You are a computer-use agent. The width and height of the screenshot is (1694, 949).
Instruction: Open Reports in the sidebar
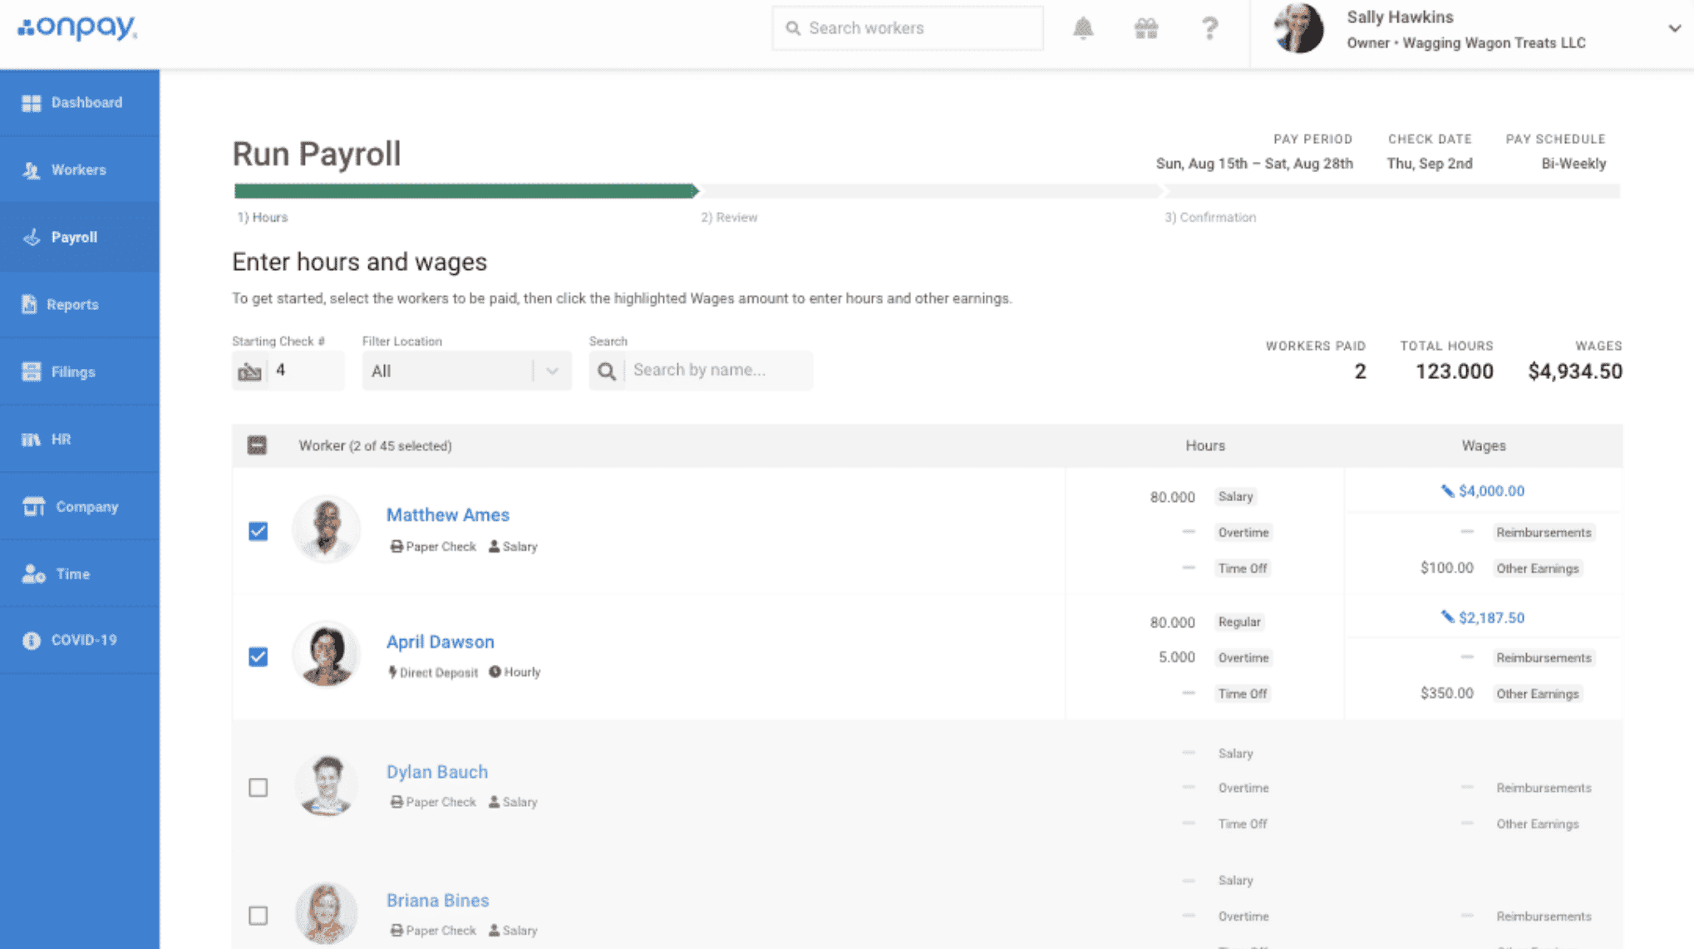pyautogui.click(x=72, y=304)
